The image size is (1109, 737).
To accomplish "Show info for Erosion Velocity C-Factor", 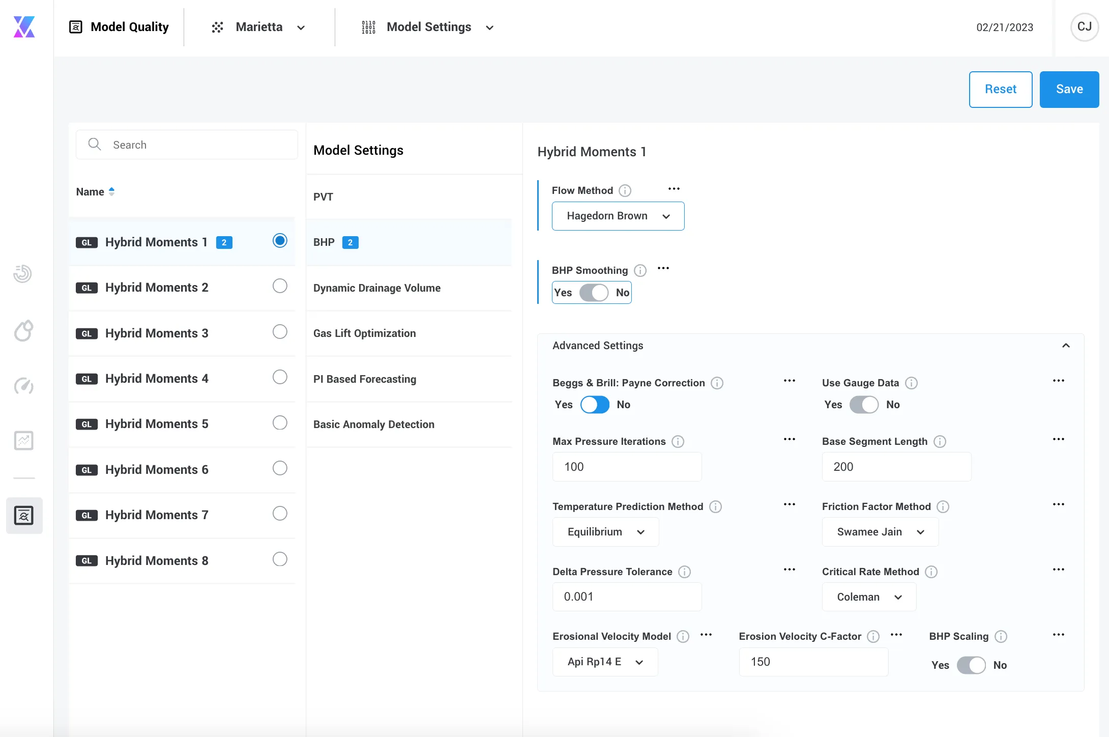I will coord(873,637).
